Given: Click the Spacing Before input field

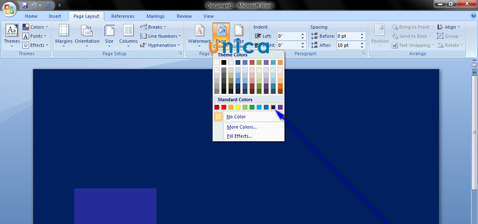Looking at the screenshot, I should point(348,36).
